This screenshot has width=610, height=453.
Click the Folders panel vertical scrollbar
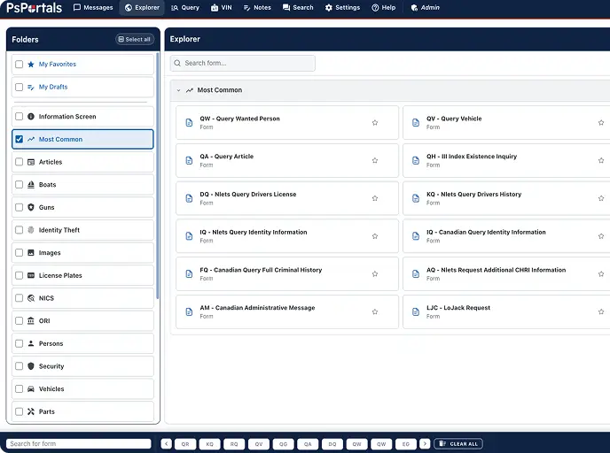pyautogui.click(x=158, y=176)
